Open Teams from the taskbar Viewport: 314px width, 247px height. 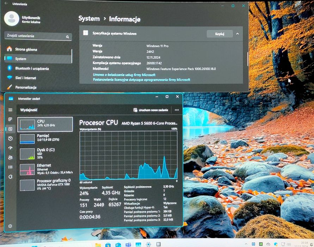coord(128,245)
